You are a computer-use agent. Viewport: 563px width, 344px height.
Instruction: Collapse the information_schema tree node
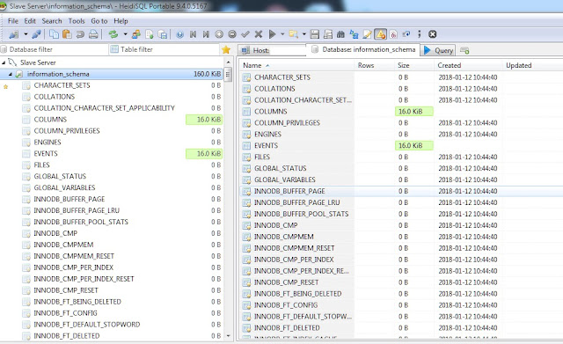click(11, 74)
